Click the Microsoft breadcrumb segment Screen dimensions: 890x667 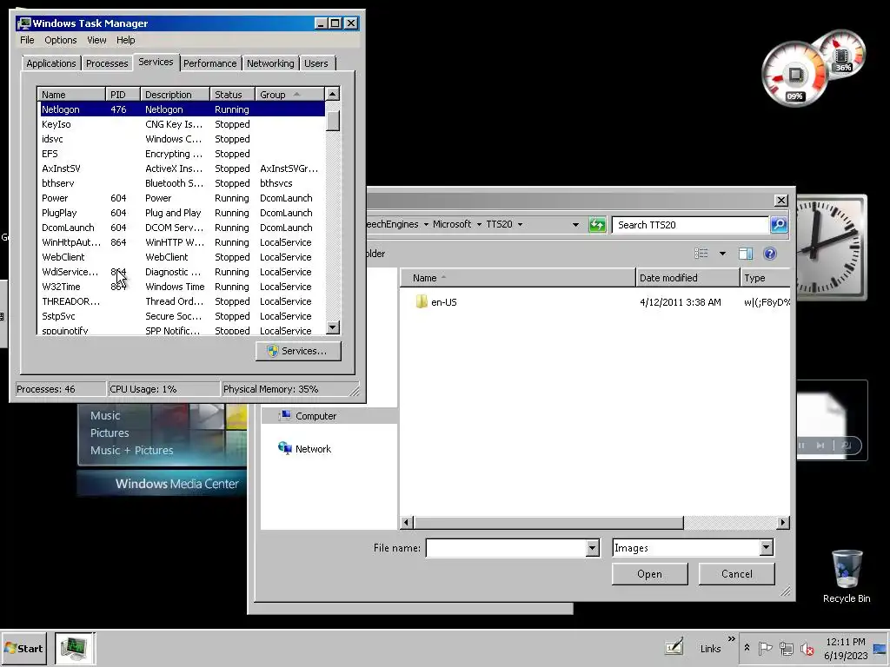tap(452, 225)
